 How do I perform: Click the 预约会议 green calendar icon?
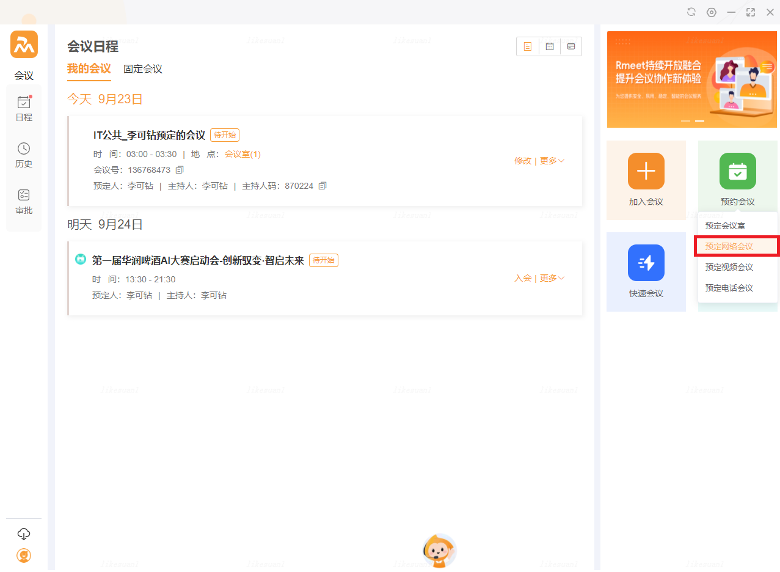point(737,171)
